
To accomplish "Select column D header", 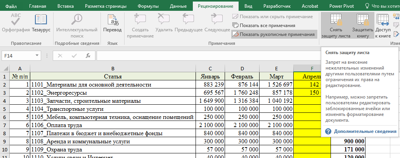I will point(242,69).
